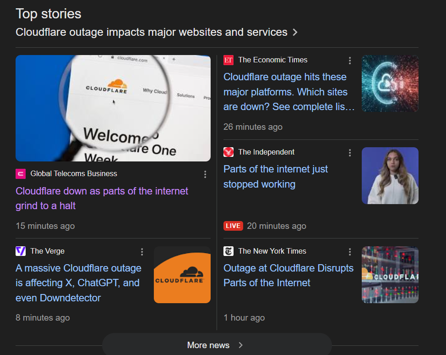Image resolution: width=446 pixels, height=355 pixels.
Task: Click the 26 minutes ago timestamp
Action: [253, 127]
